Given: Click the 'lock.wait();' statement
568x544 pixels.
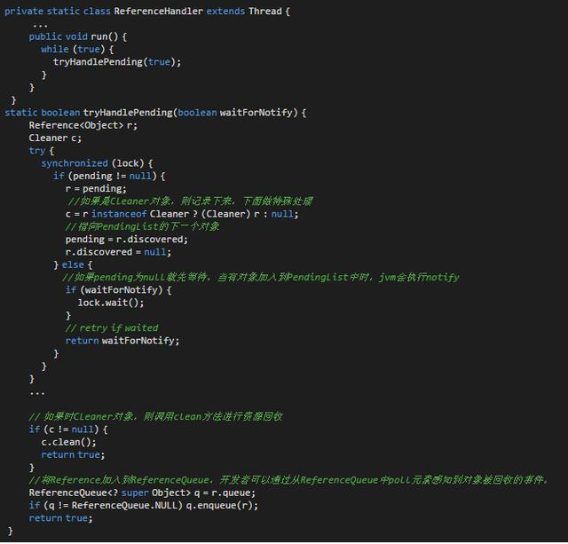Looking at the screenshot, I should (111, 303).
